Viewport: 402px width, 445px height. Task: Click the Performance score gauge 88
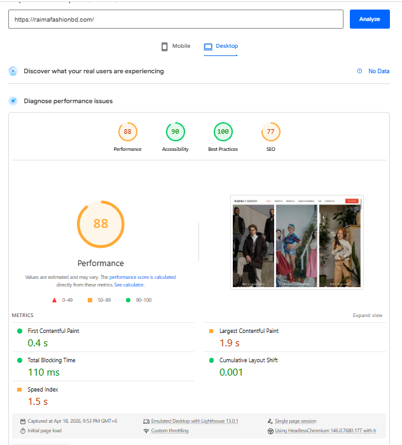click(x=127, y=132)
